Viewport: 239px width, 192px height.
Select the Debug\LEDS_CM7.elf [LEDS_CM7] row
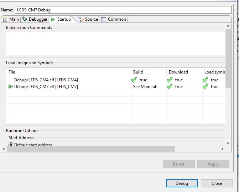click(115, 87)
